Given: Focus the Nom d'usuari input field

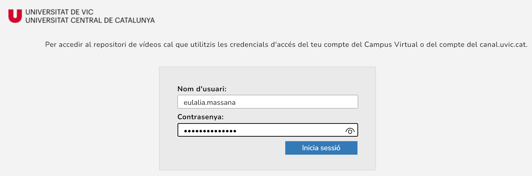Looking at the screenshot, I should [x=268, y=102].
